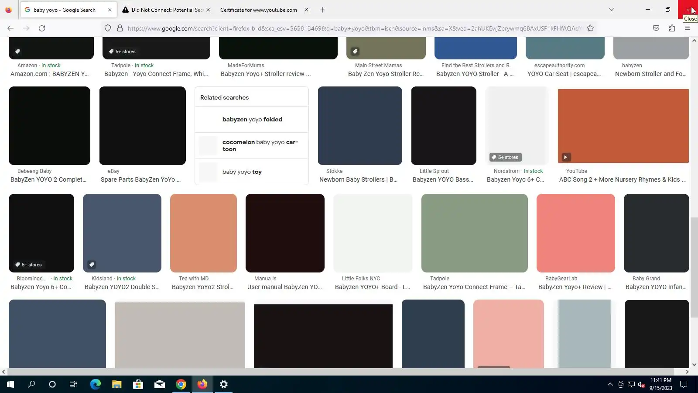Open YouTube ABC Song 2 video thumbnail
Image resolution: width=698 pixels, height=393 pixels.
point(623,126)
